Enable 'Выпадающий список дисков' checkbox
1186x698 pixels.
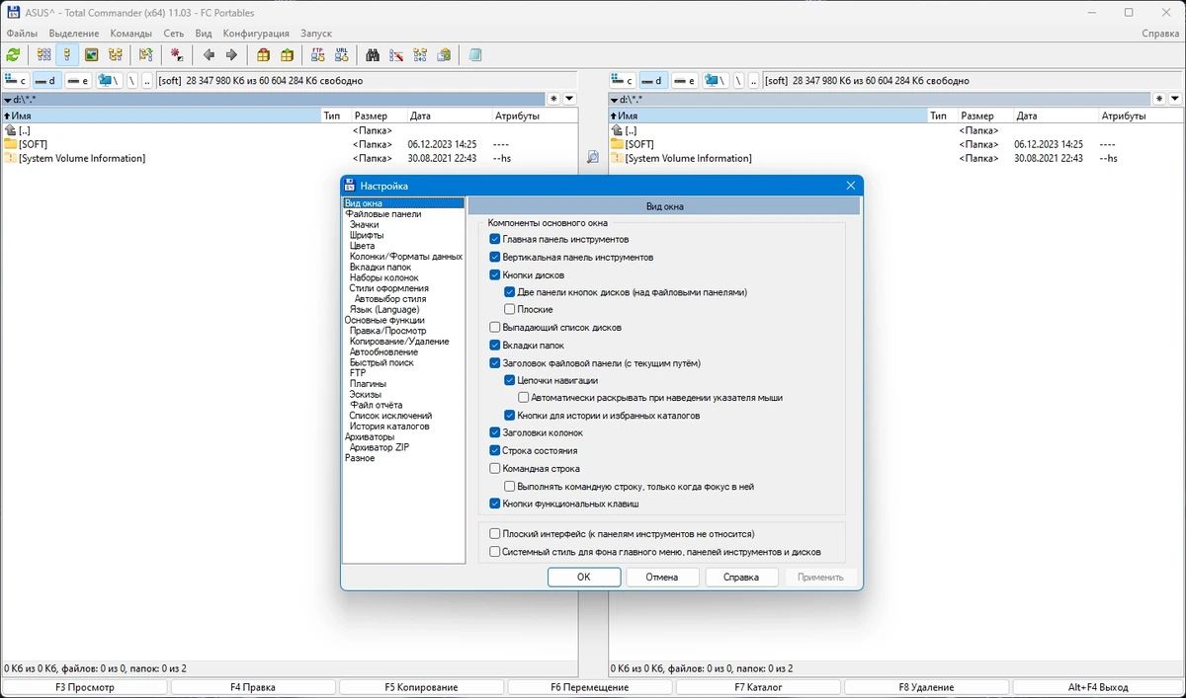coord(495,327)
